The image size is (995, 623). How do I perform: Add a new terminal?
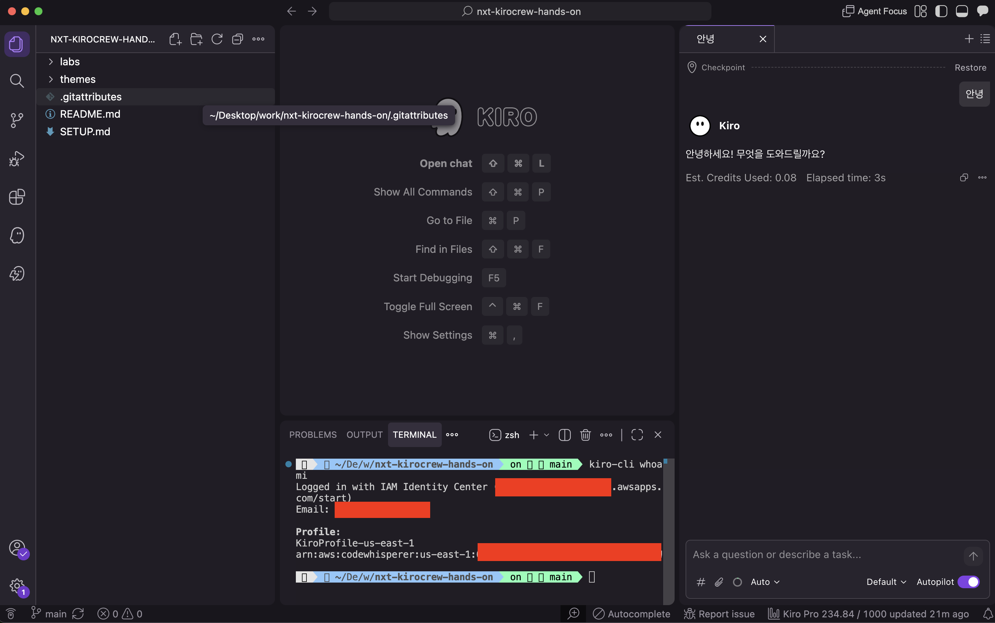click(534, 435)
